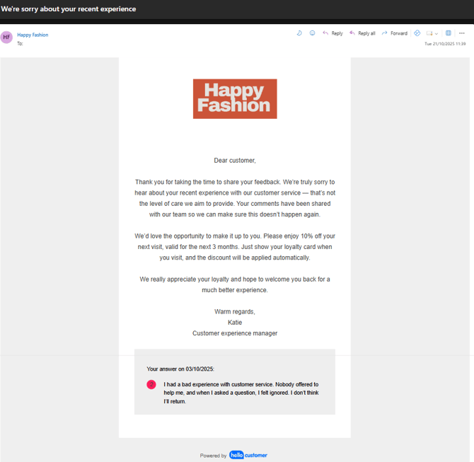Click the Happy Fashion logo banner
474x462 pixels.
point(235,98)
